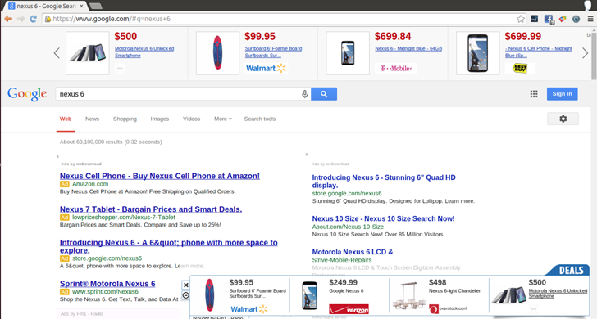This screenshot has height=319, width=597.
Task: Open the Chrome hamburger menu
Action: coord(590,19)
